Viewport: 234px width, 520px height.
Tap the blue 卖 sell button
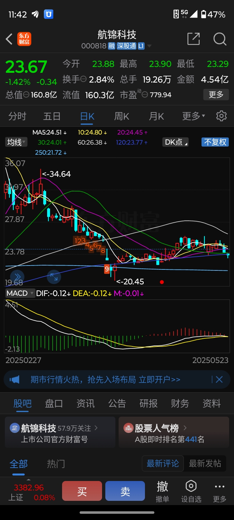tap(125, 491)
